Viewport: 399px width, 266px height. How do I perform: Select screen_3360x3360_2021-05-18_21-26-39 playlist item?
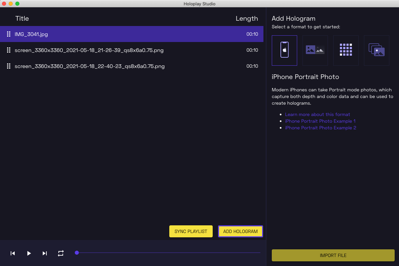pos(132,50)
